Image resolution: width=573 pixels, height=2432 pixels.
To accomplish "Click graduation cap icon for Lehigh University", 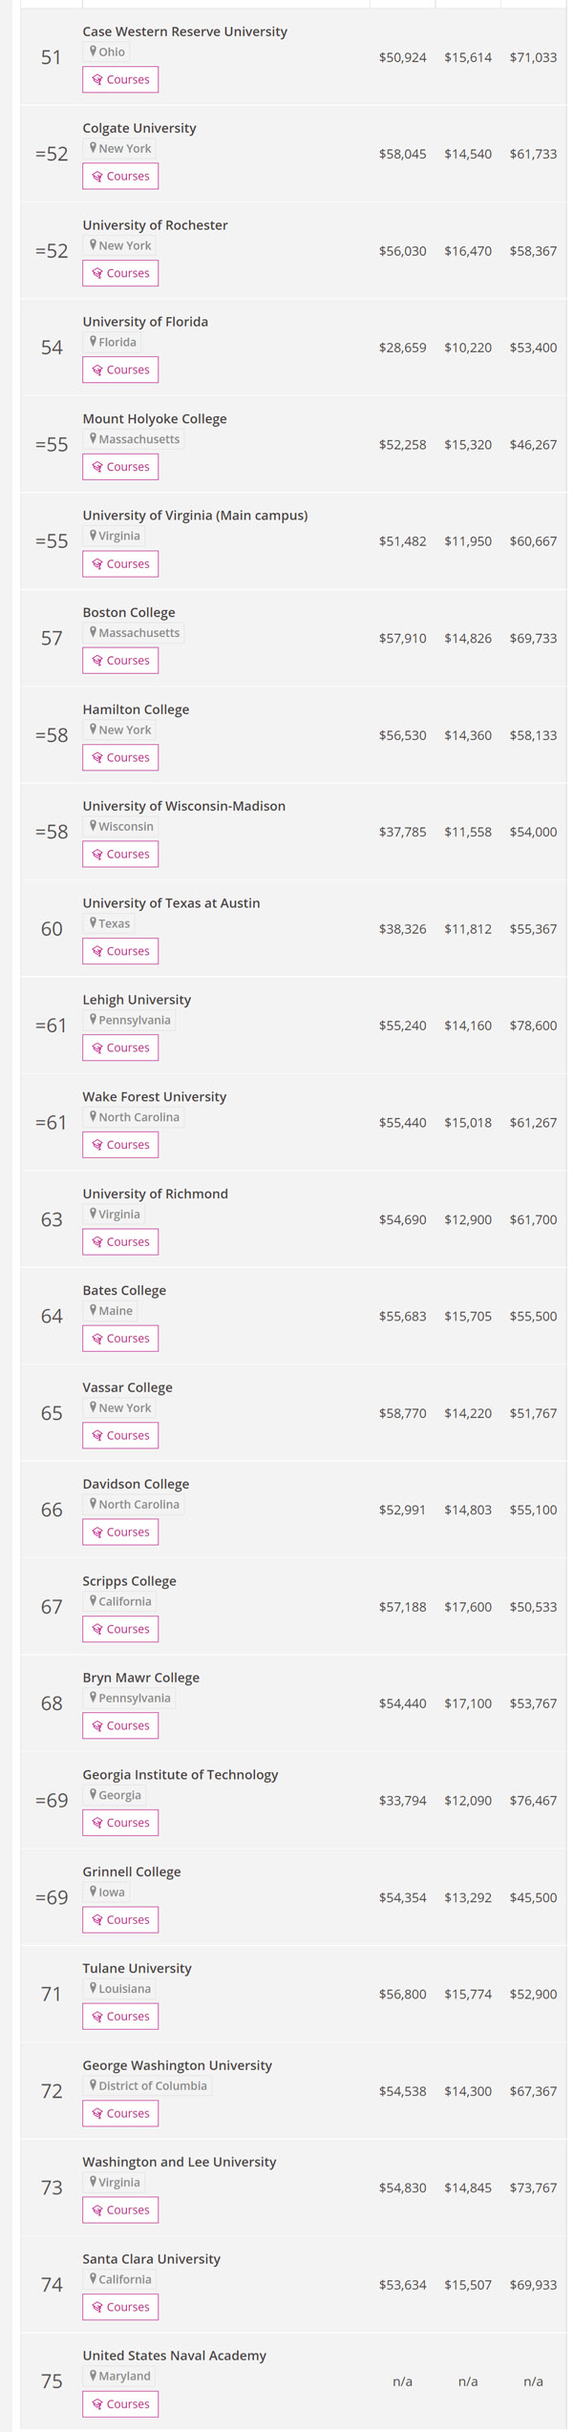I will point(97,1048).
